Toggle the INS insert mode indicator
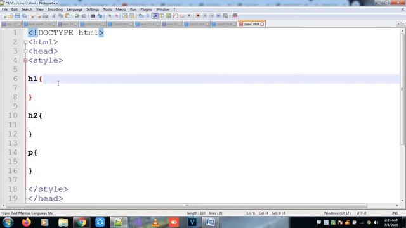This screenshot has height=228, width=406. [x=395, y=213]
